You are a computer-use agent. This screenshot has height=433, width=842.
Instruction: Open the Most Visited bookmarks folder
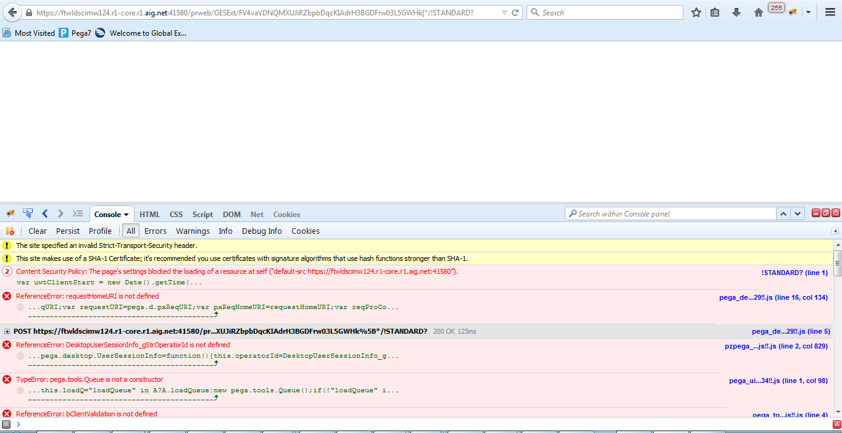(28, 33)
